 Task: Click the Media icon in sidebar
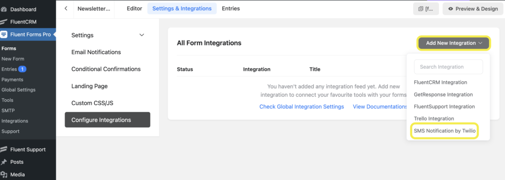tap(4, 175)
